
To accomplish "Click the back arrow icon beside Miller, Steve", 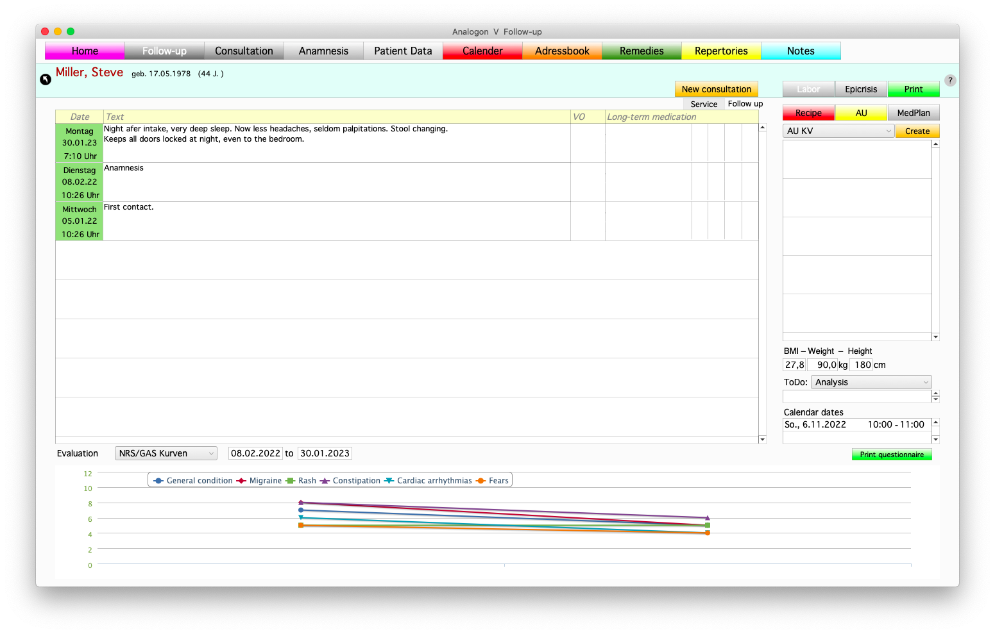I will [x=46, y=79].
